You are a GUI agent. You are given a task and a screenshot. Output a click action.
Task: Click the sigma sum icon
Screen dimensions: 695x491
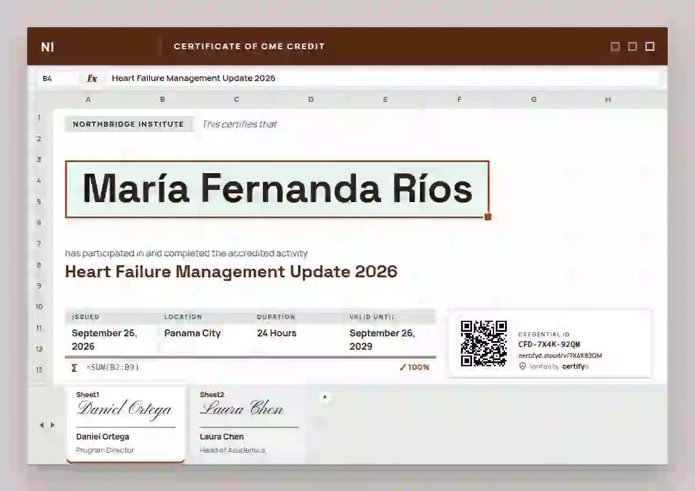(74, 368)
